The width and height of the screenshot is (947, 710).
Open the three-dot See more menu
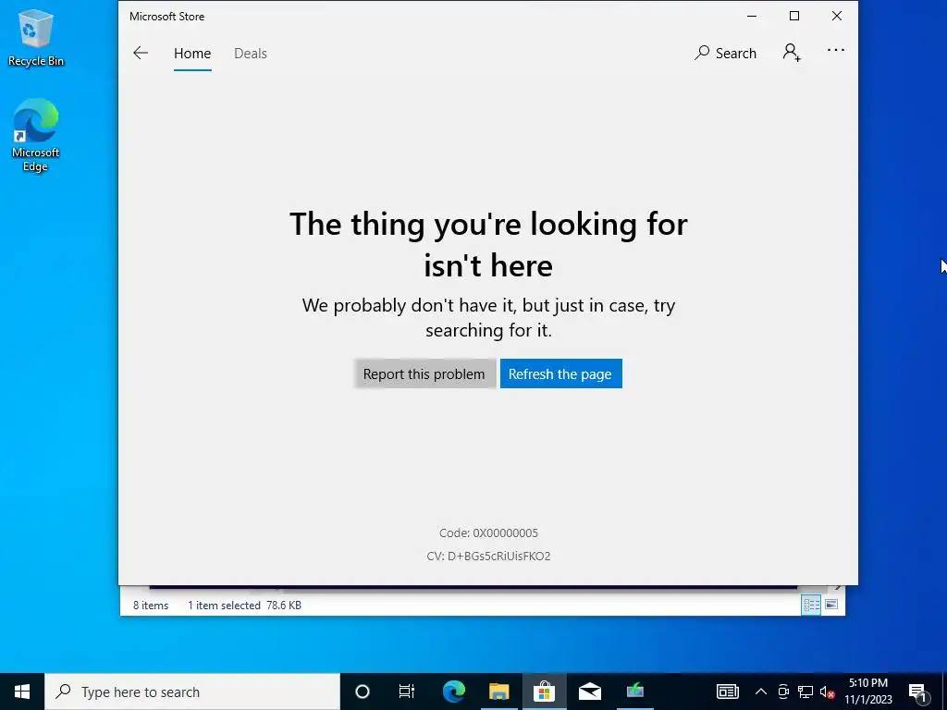pyautogui.click(x=835, y=50)
